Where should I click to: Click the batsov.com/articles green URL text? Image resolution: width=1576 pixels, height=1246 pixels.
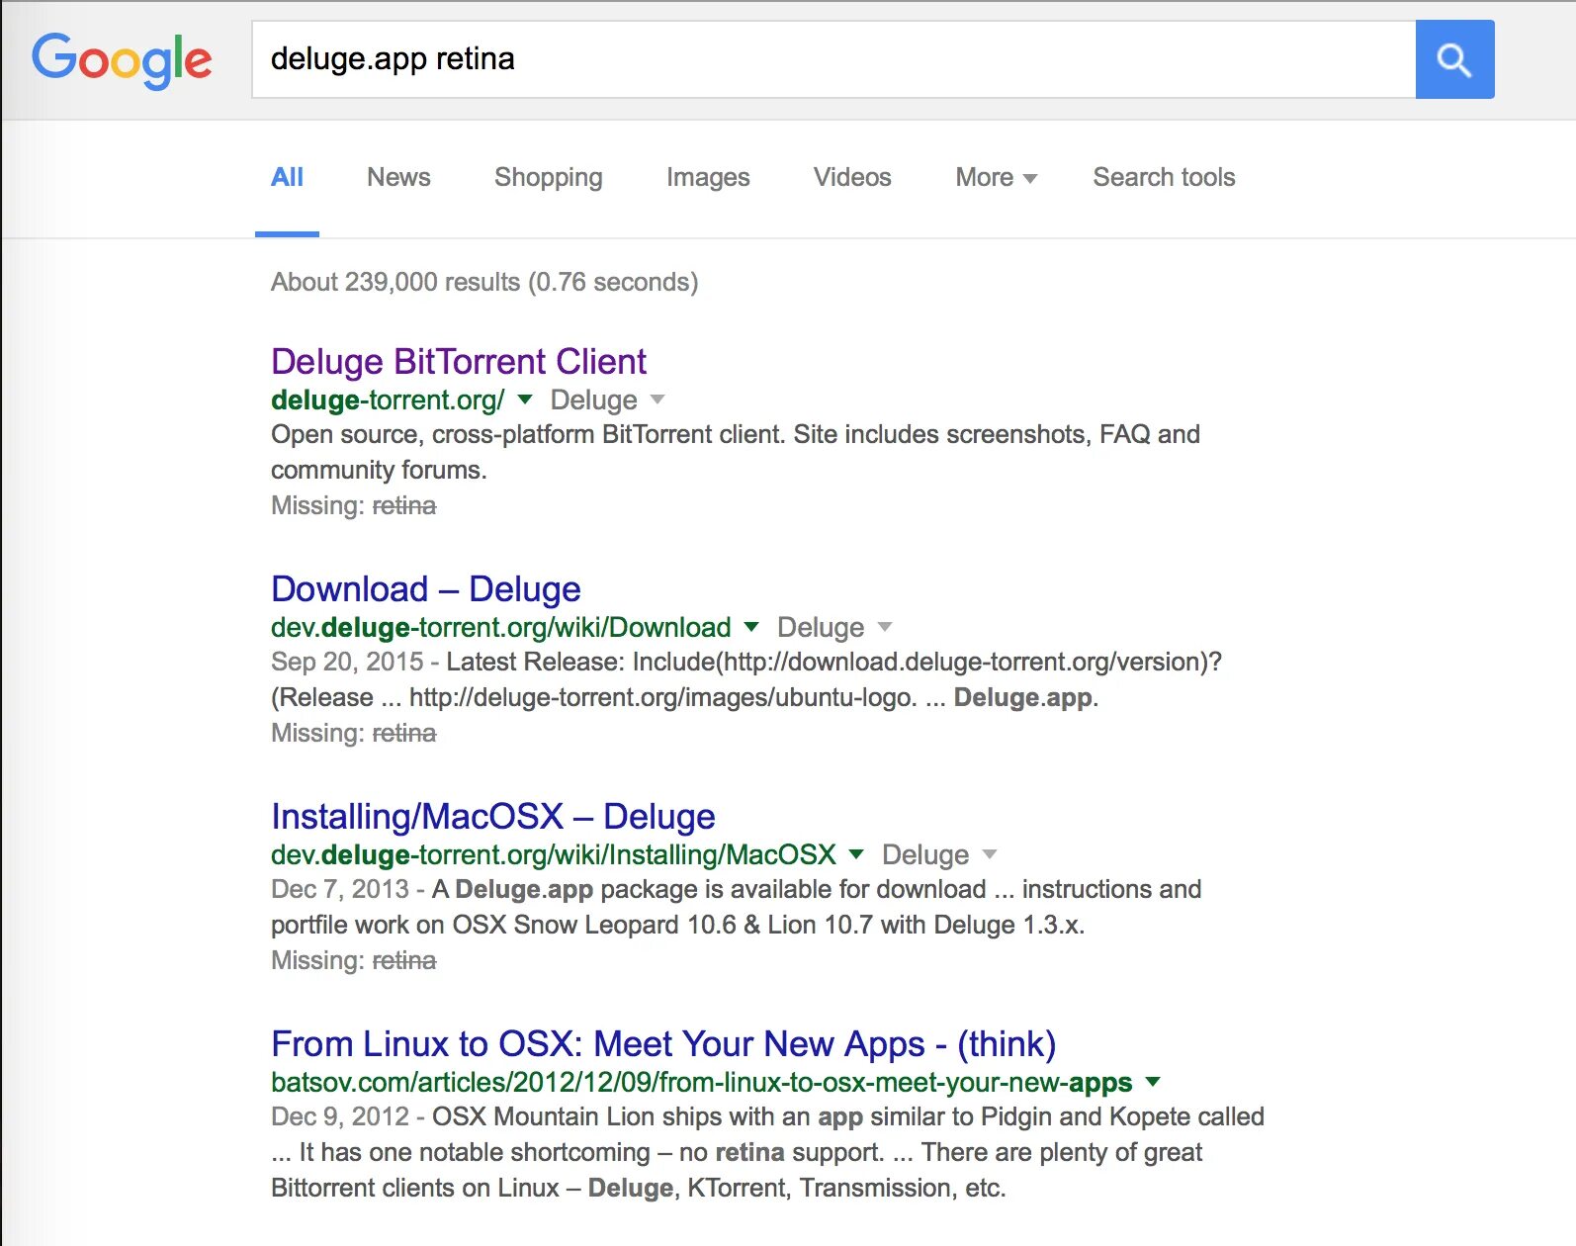[x=701, y=1082]
